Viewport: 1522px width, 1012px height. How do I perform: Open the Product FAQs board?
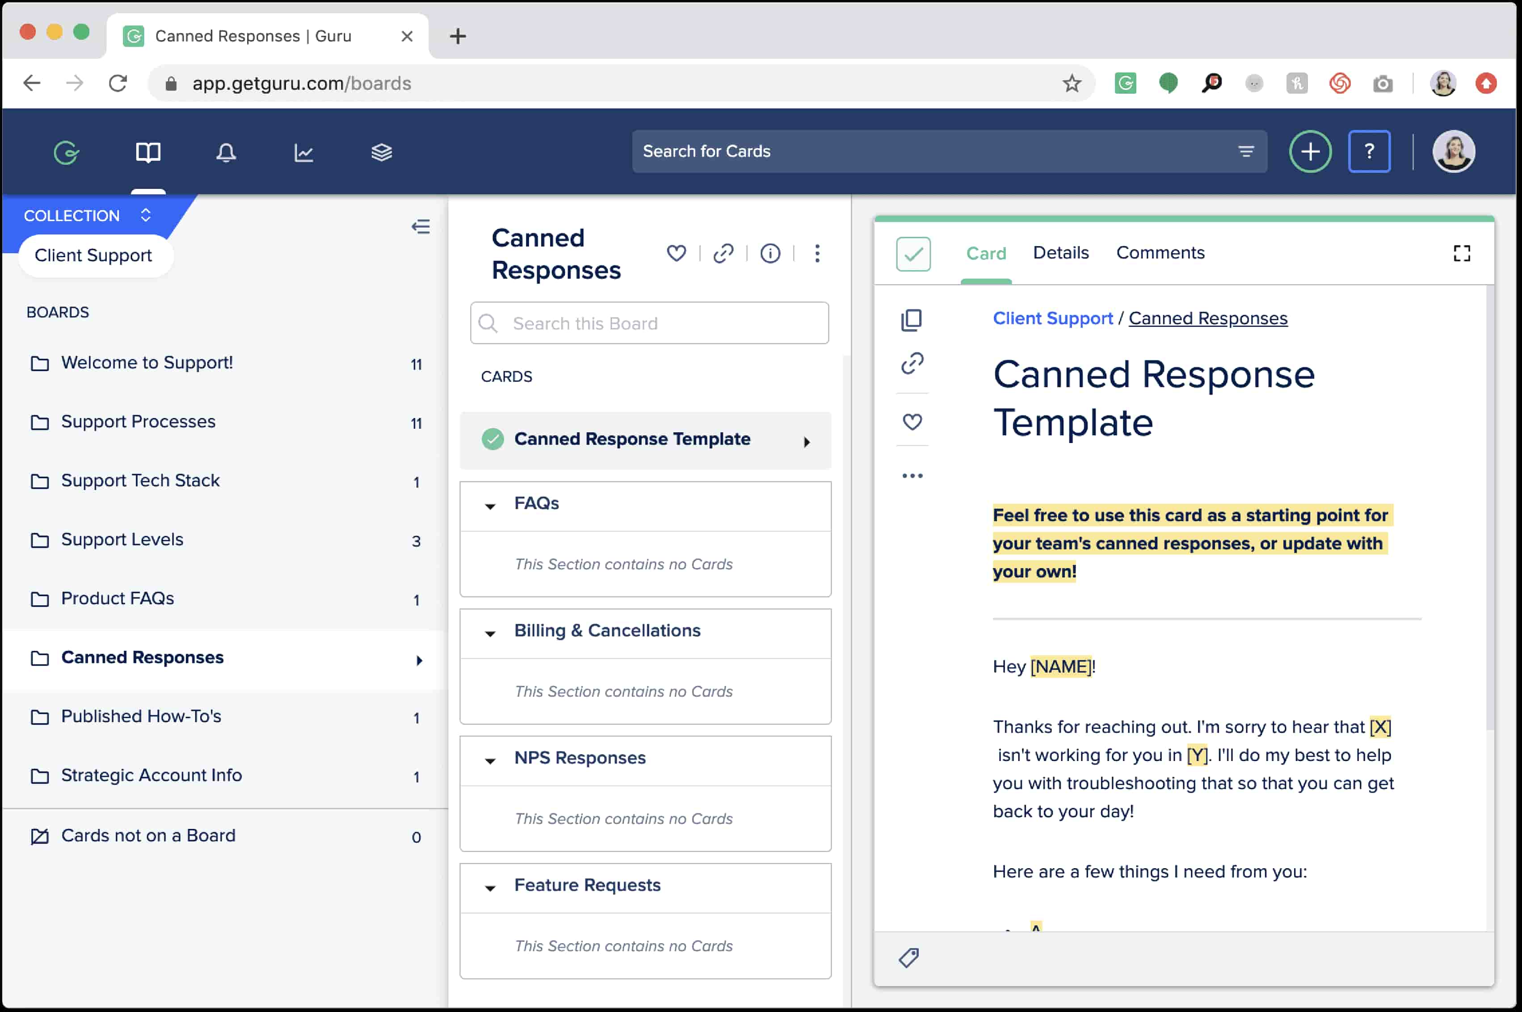pos(225,599)
